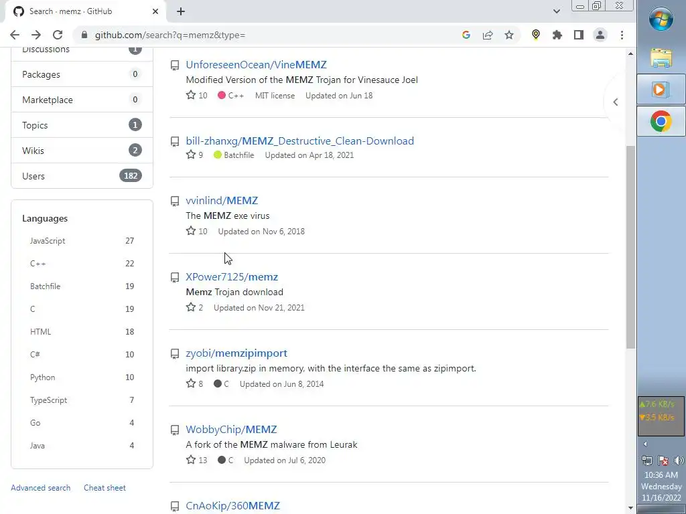Click the star count on XPower7125/memz

point(195,307)
